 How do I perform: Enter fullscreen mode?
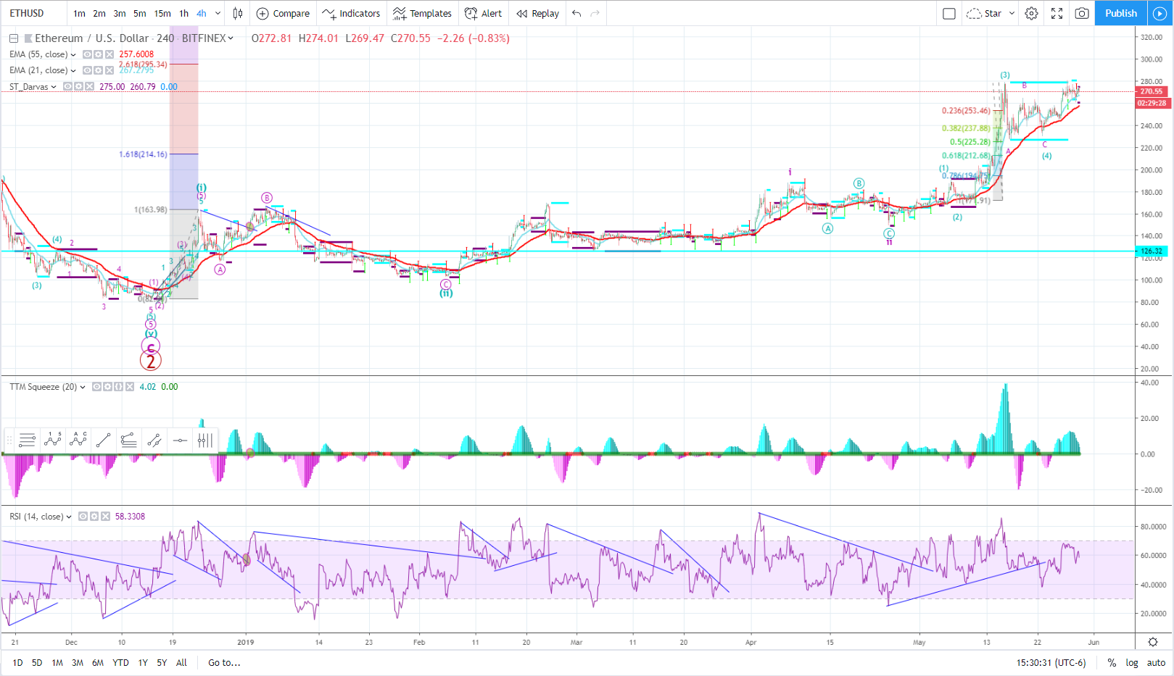pyautogui.click(x=1057, y=13)
